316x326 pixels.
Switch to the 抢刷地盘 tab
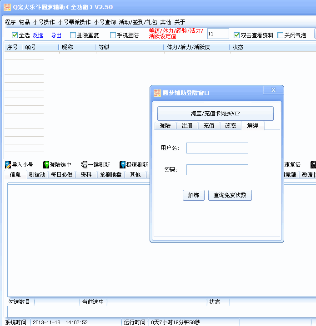[111, 175]
